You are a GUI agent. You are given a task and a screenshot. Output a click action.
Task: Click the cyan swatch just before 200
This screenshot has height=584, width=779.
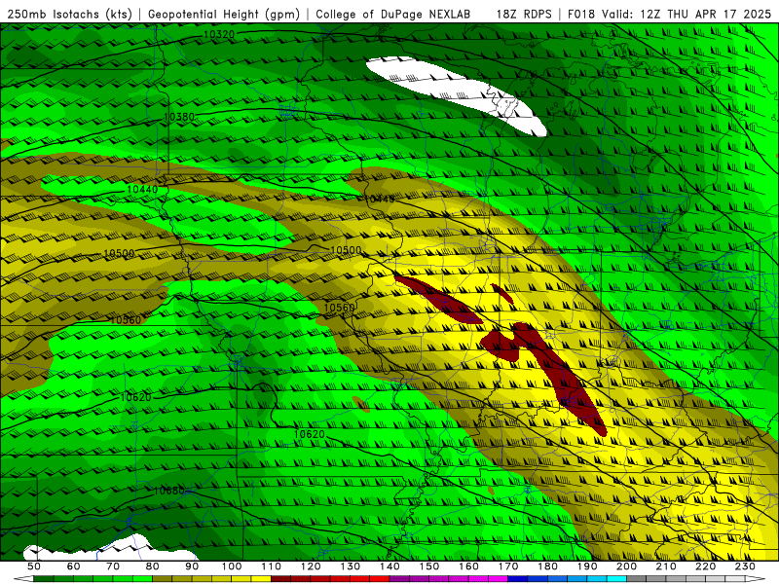pos(616,579)
